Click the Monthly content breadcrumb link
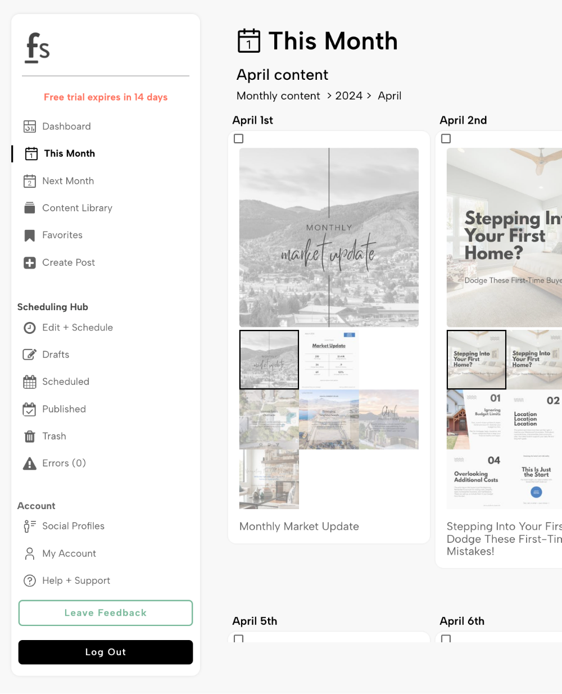This screenshot has width=562, height=694. [278, 96]
